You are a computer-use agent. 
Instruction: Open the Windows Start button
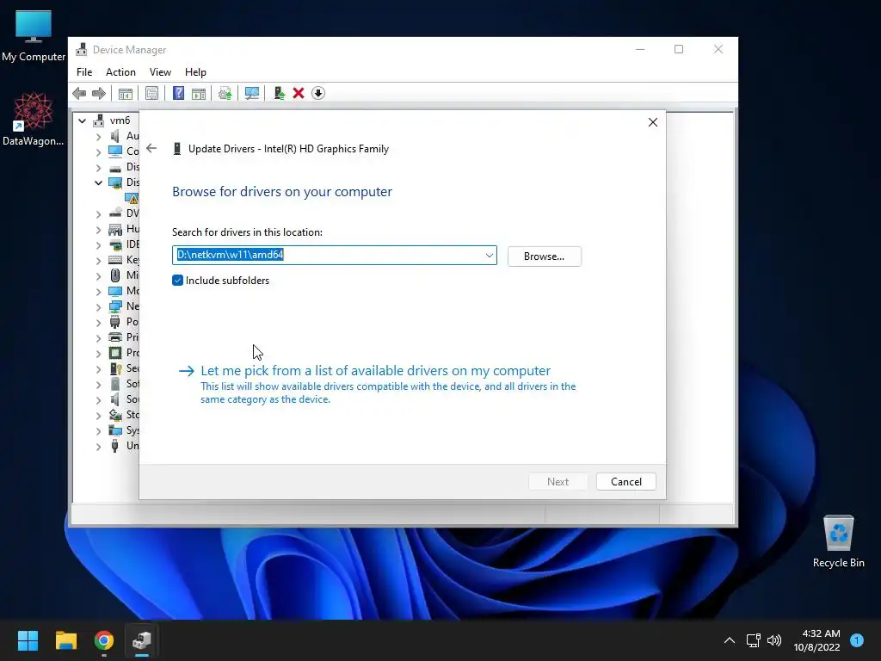(x=28, y=640)
